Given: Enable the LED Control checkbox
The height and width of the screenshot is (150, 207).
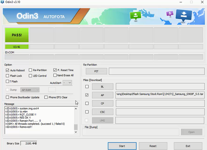Looking at the screenshot, I should point(30,76).
